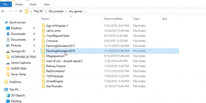Image resolution: width=206 pixels, height=103 pixels.
Task: Select the RedOrchestra2 folder
Action: (x=55, y=71)
